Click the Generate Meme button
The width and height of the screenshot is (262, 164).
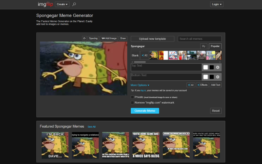click(x=145, y=111)
